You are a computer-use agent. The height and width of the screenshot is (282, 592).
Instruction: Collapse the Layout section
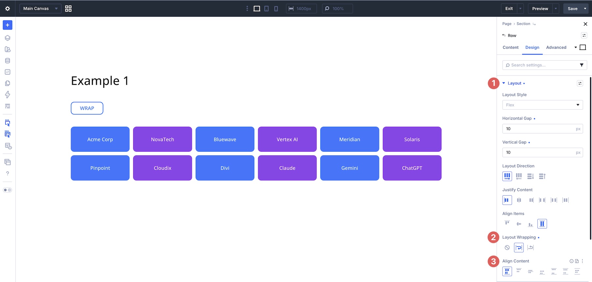[504, 83]
